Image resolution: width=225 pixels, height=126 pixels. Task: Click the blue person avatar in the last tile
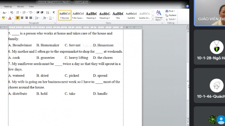coord(221,120)
